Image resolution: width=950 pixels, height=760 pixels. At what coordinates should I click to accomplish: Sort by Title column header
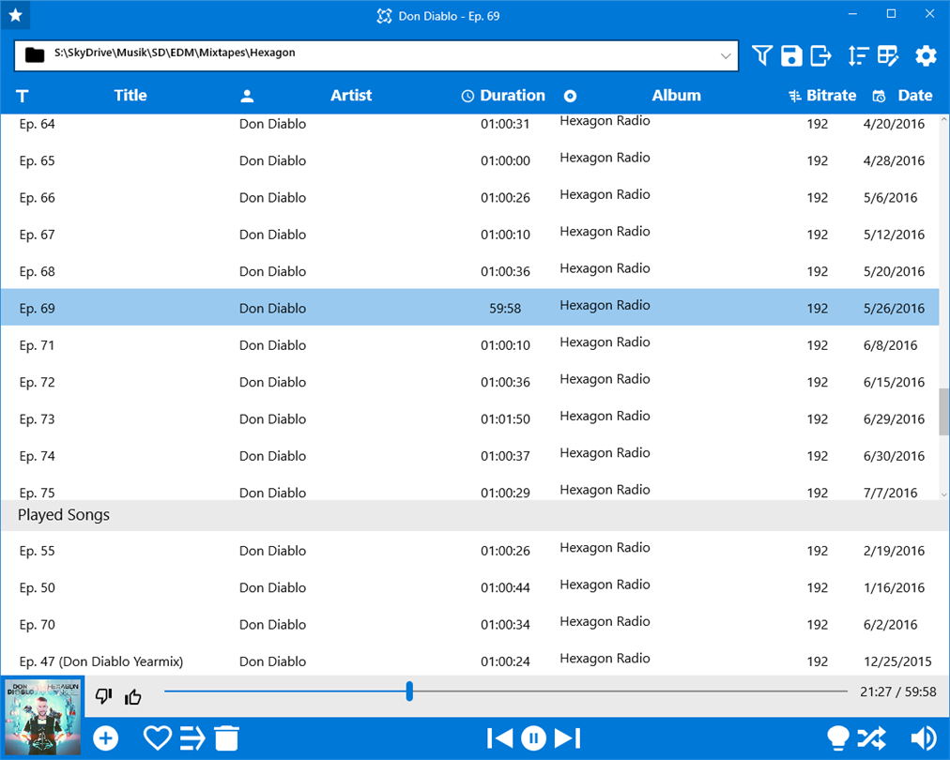130,95
